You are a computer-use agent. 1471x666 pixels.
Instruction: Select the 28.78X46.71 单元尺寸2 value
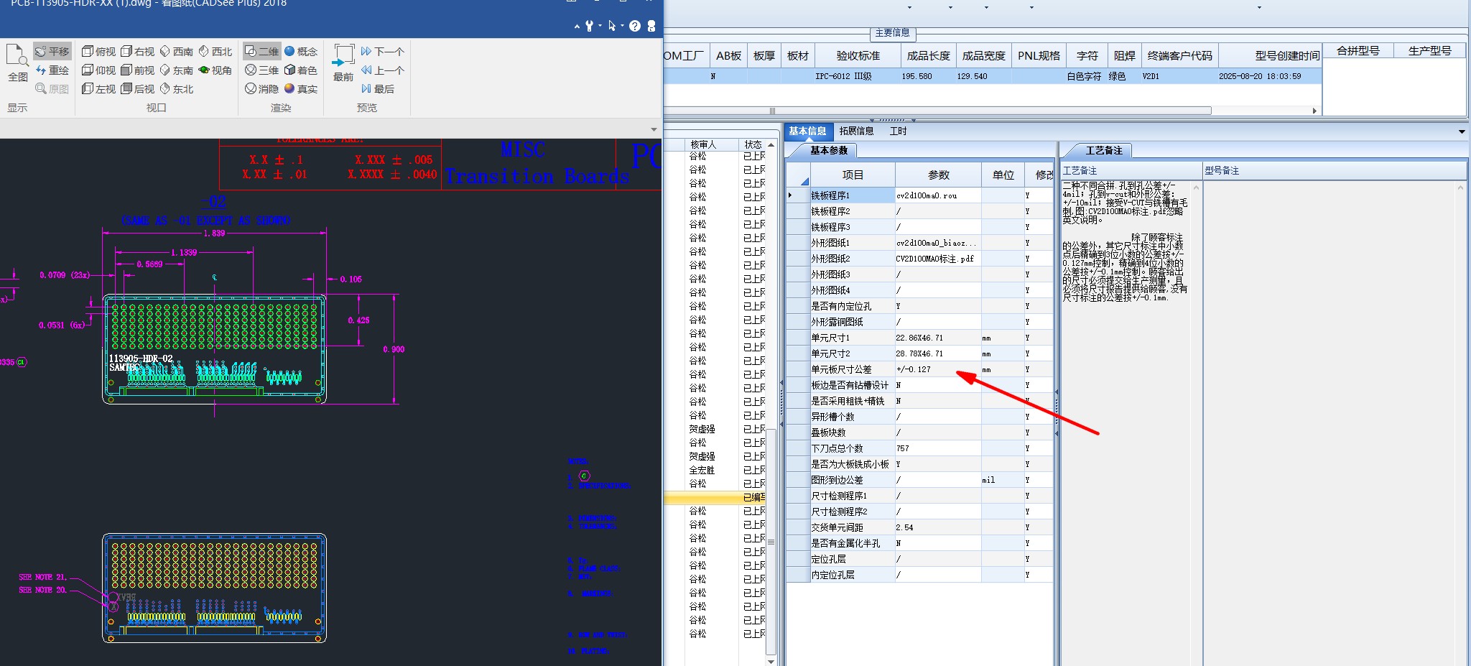point(938,353)
